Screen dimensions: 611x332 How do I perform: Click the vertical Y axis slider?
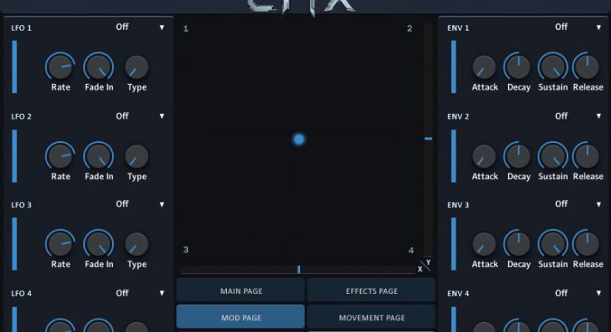pyautogui.click(x=428, y=139)
